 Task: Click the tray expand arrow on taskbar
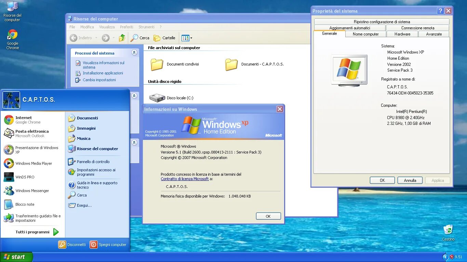click(445, 257)
